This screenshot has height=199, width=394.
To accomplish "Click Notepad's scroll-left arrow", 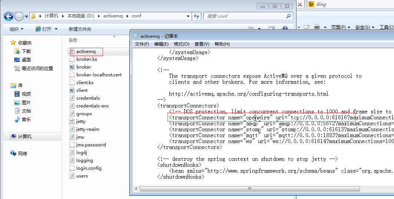I will point(136,189).
